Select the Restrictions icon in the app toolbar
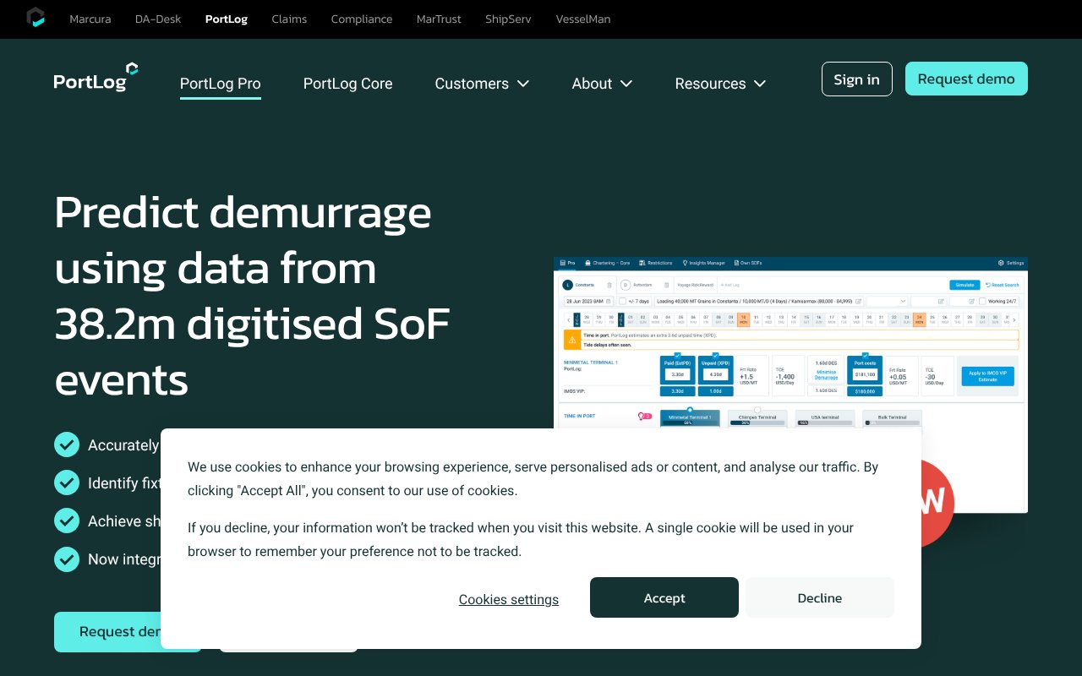Screen dimensions: 1082x676 (x=642, y=262)
